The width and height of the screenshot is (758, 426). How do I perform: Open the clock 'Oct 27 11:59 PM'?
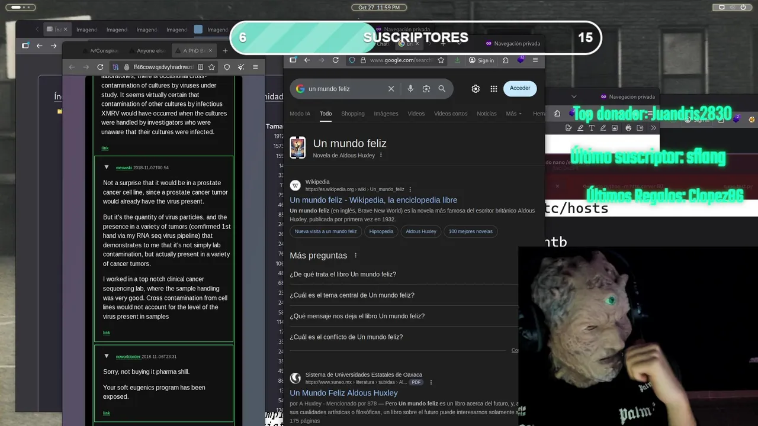[379, 7]
